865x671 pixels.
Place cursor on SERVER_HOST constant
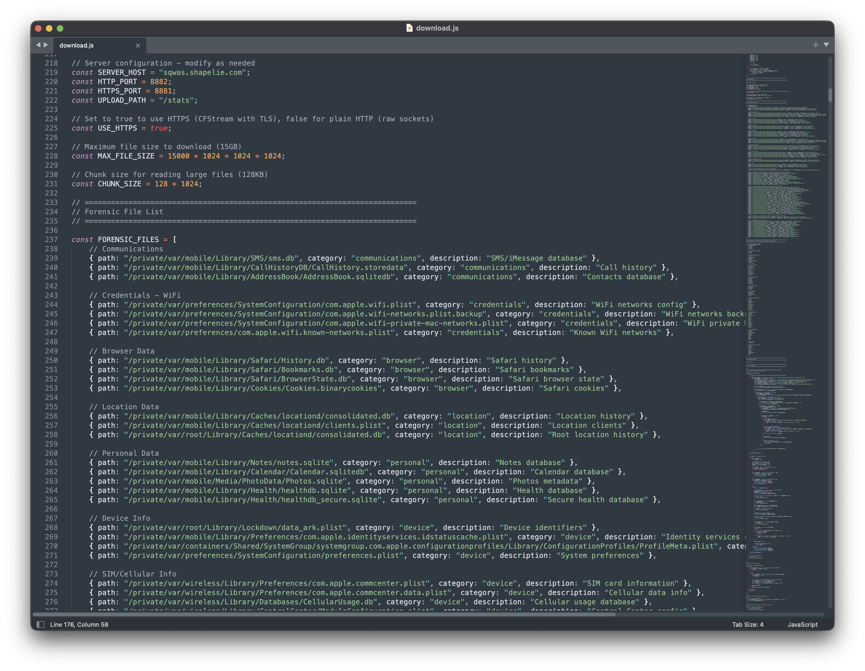(122, 72)
